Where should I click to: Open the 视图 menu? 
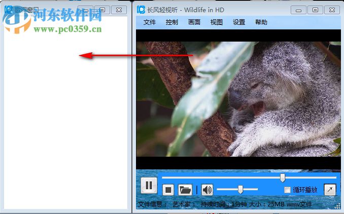click(217, 22)
